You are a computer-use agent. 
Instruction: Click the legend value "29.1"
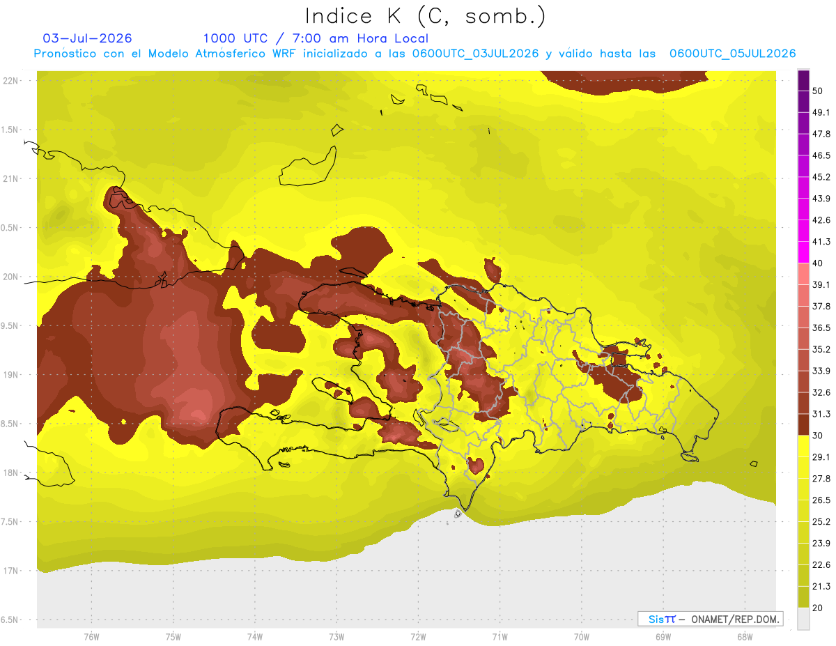pyautogui.click(x=821, y=457)
